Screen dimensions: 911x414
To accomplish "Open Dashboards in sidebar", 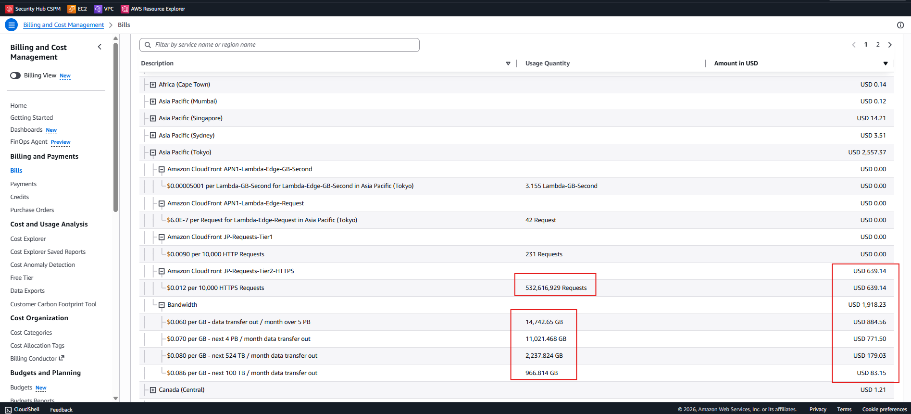I will pos(26,130).
